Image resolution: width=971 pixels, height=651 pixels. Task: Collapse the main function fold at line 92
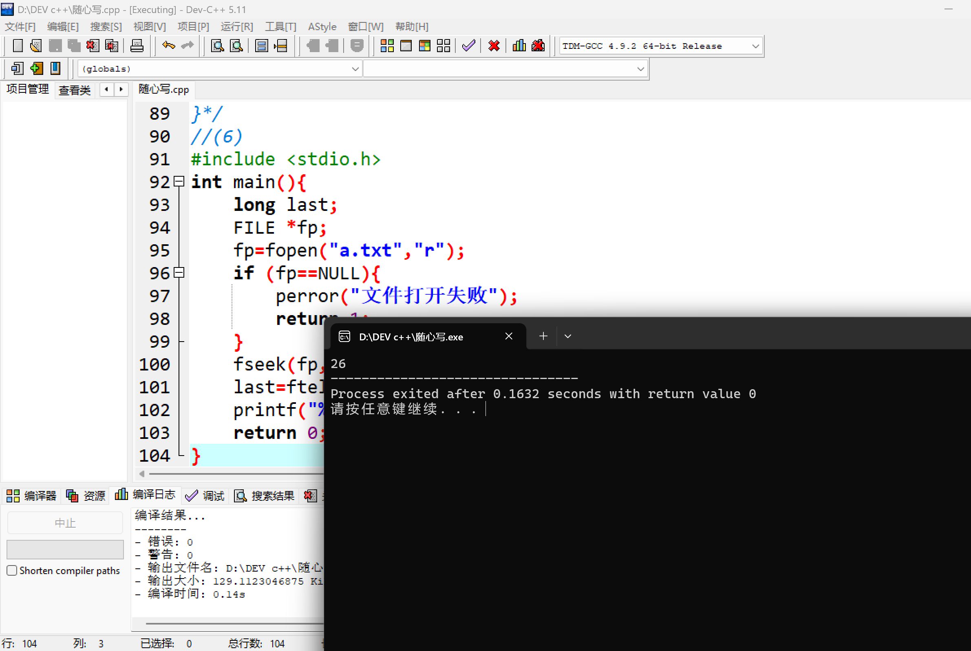179,182
